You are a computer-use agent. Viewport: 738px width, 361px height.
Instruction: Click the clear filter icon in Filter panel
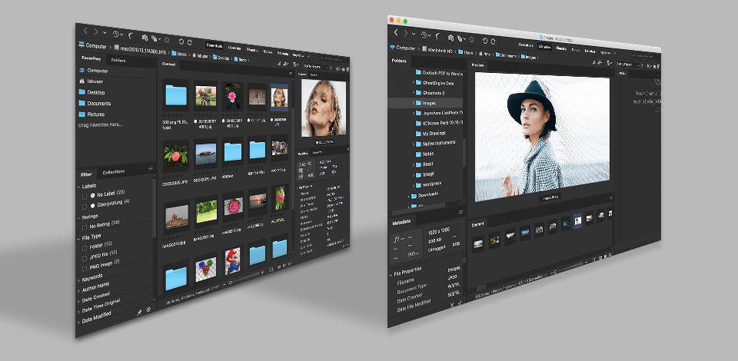click(x=148, y=310)
